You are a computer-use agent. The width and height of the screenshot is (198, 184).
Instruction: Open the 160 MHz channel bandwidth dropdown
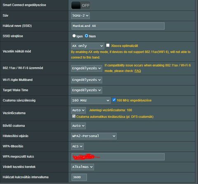coord(91,101)
